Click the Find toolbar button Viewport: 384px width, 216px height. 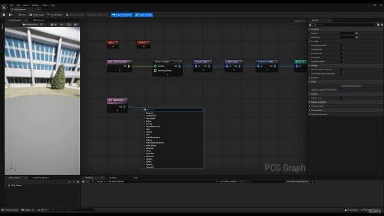coord(22,15)
